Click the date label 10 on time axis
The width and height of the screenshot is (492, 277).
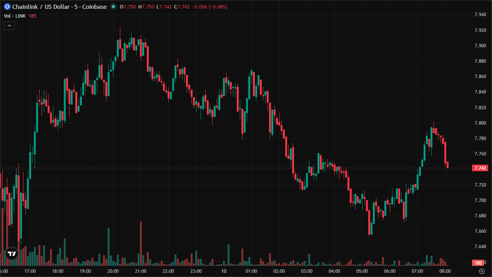click(x=224, y=271)
